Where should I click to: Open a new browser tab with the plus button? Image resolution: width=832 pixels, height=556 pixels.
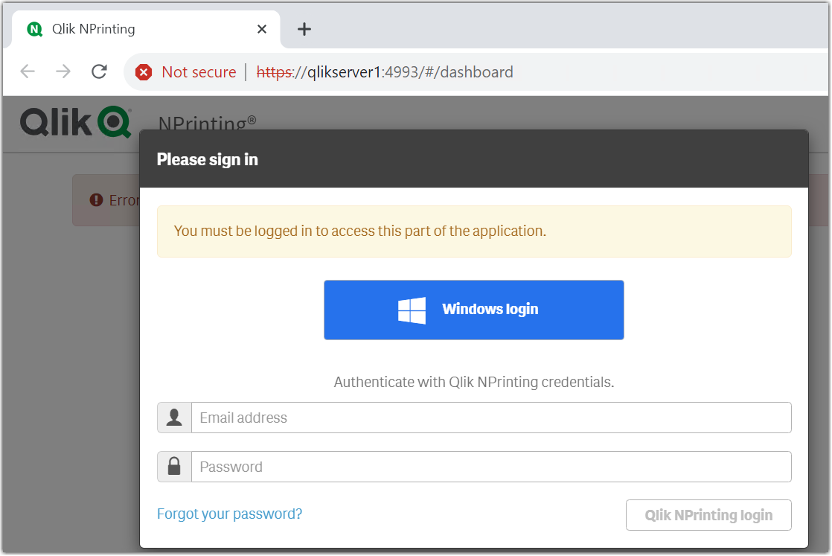[x=304, y=28]
